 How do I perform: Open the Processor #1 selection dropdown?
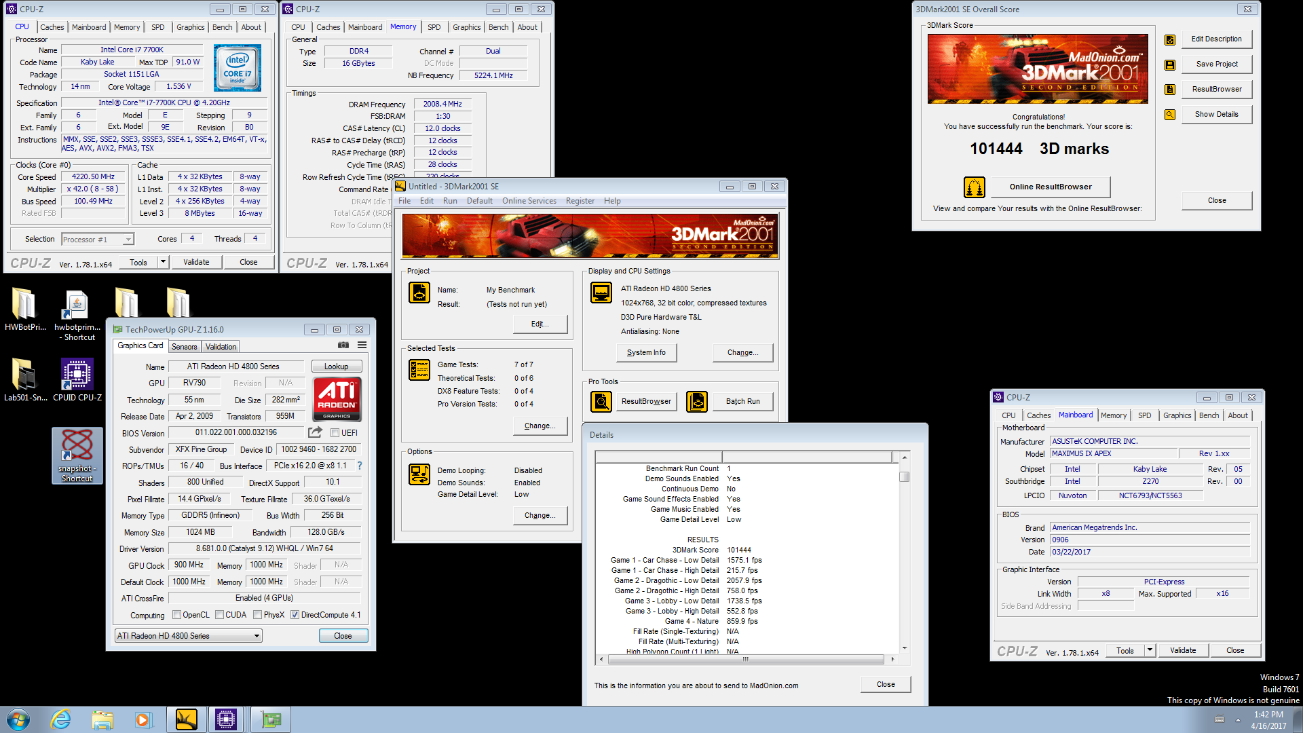coord(98,240)
